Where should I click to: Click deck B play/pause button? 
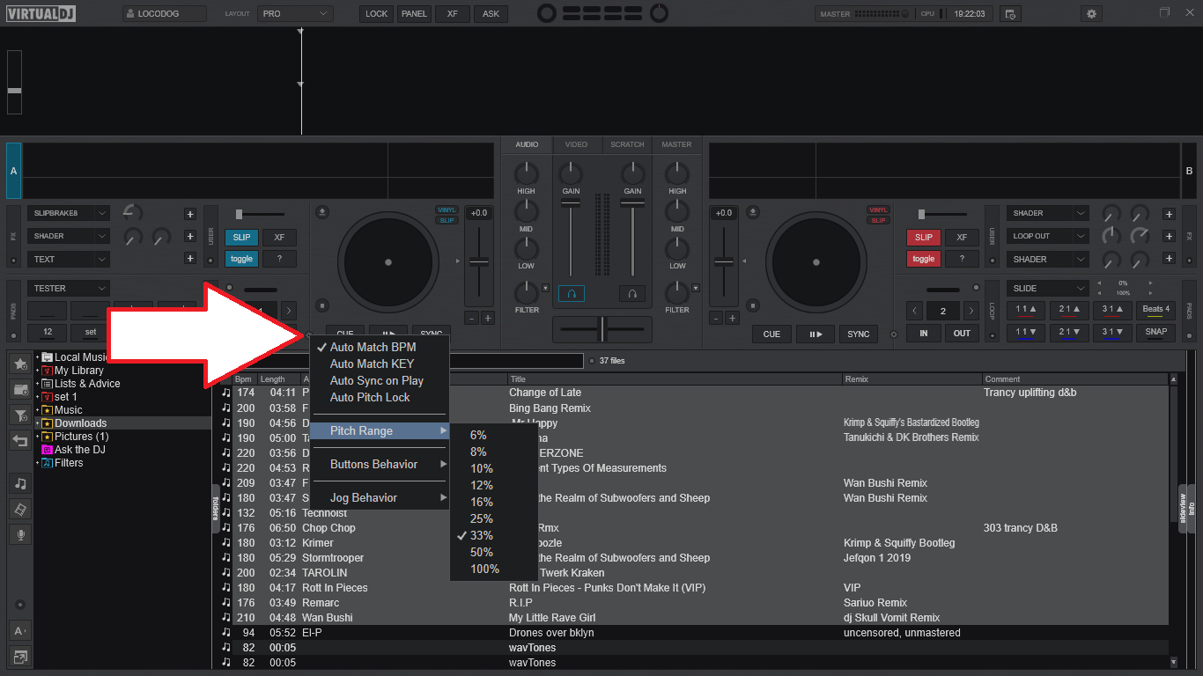[815, 334]
